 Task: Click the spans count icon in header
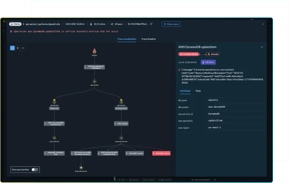click(x=112, y=24)
